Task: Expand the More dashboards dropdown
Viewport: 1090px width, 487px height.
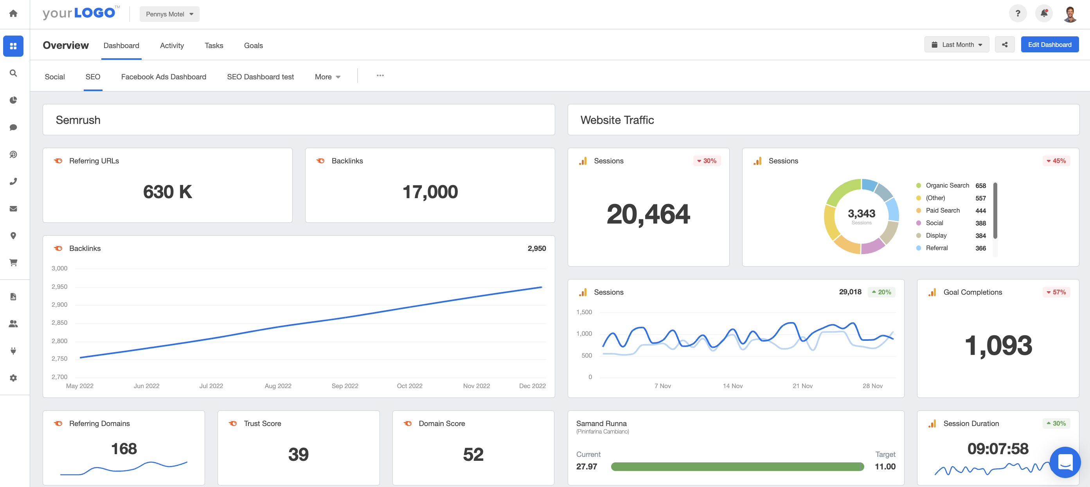Action: click(x=327, y=77)
